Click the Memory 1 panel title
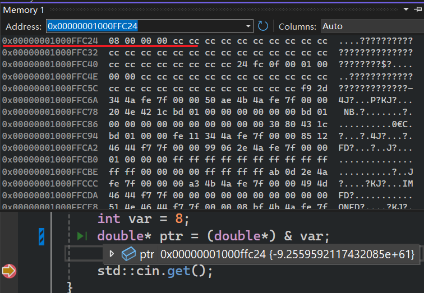Image resolution: width=424 pixels, height=293 pixels. pos(23,10)
